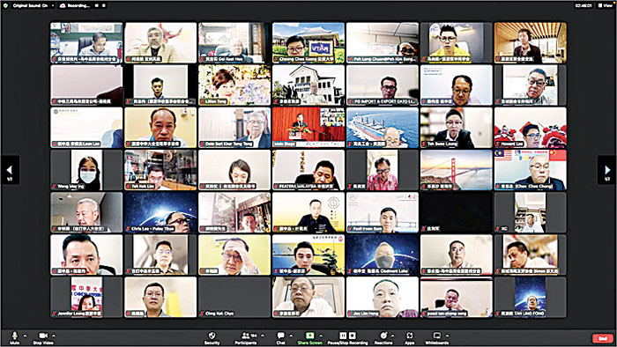Image resolution: width=617 pixels, height=347 pixels.
Task: Stop video with the camera icon
Action: (43, 337)
